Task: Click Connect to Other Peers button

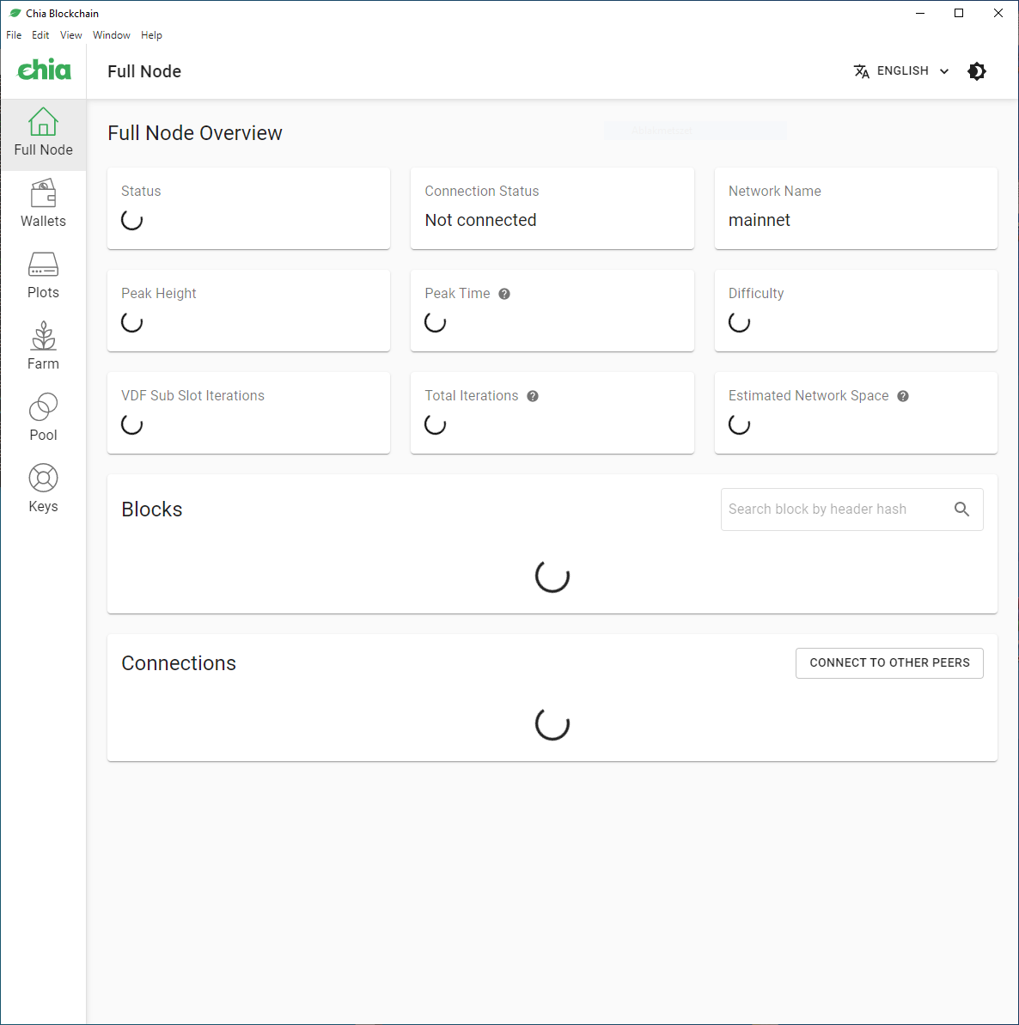Action: click(x=889, y=663)
